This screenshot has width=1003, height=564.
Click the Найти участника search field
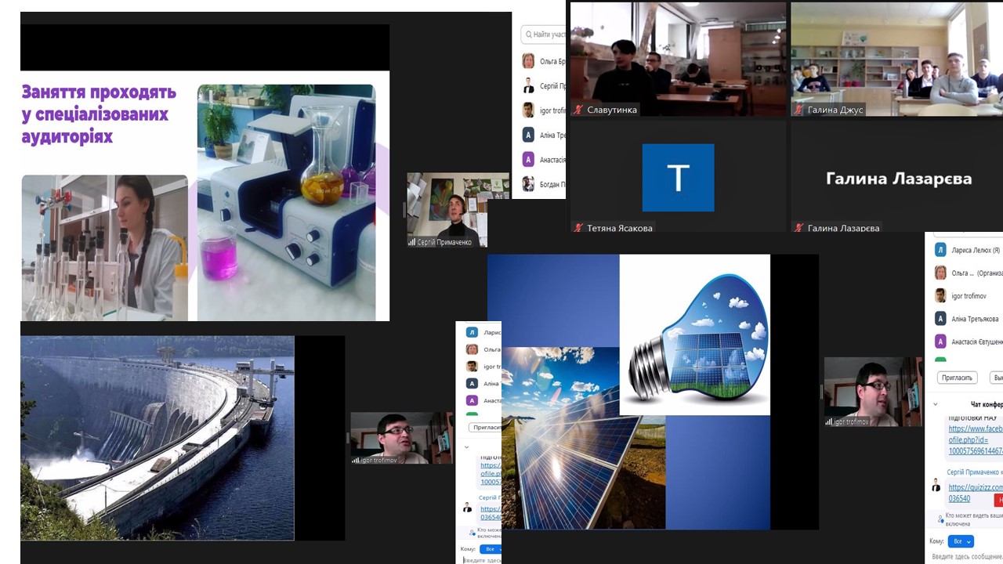point(549,34)
